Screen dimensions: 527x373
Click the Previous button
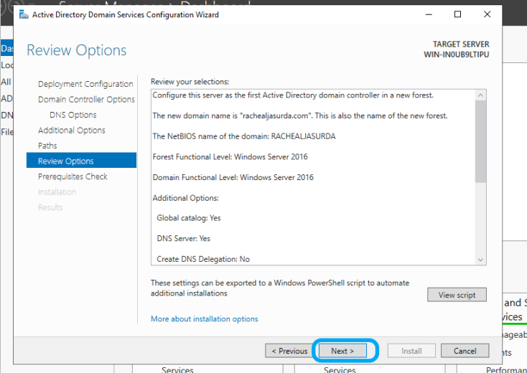coord(289,351)
